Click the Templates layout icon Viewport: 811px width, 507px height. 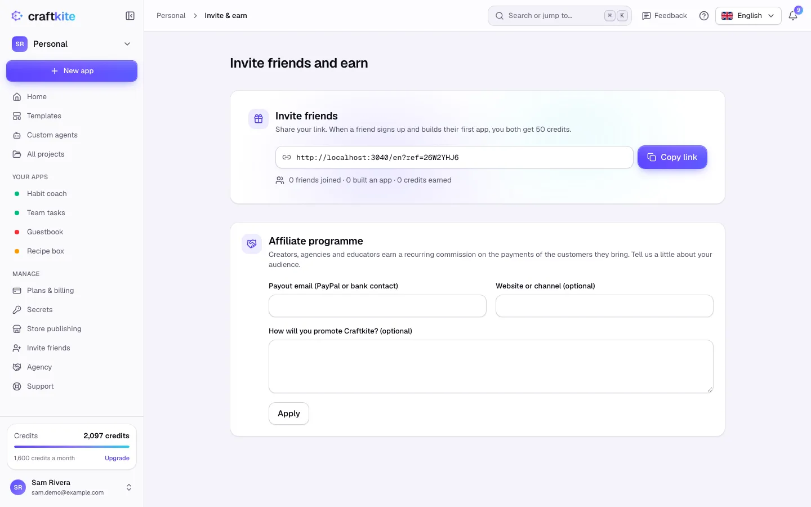tap(17, 116)
